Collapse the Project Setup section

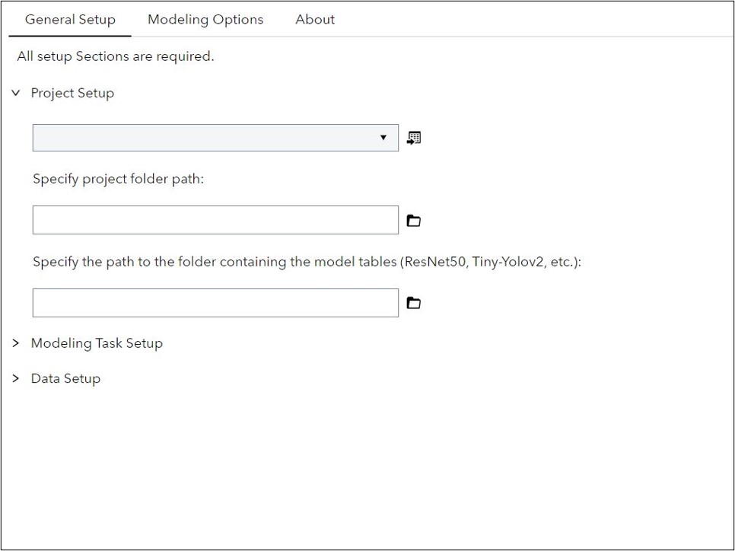tap(16, 93)
